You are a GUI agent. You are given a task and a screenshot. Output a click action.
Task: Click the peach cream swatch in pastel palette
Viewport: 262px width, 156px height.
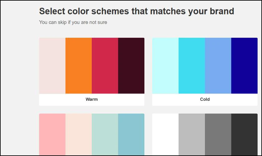(79, 134)
